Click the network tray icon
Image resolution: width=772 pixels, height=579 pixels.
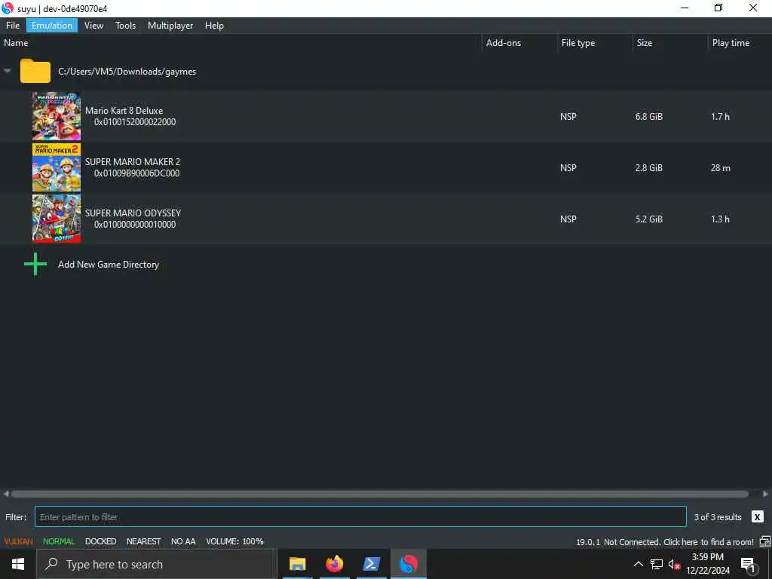click(657, 564)
